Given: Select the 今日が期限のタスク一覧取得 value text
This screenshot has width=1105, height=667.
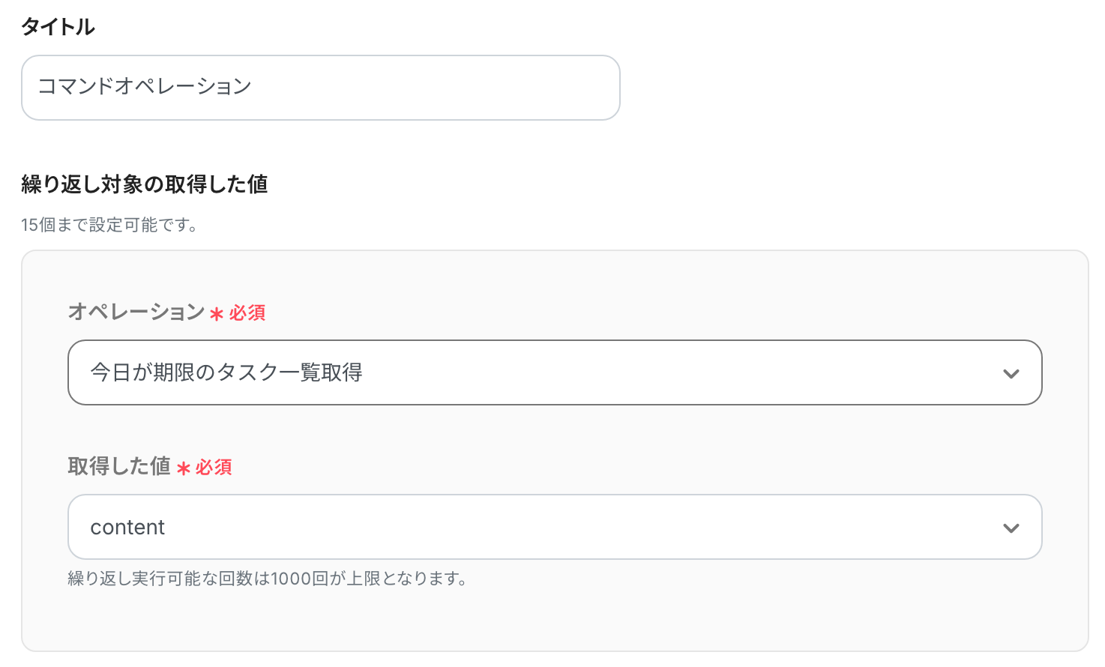Looking at the screenshot, I should pos(226,372).
